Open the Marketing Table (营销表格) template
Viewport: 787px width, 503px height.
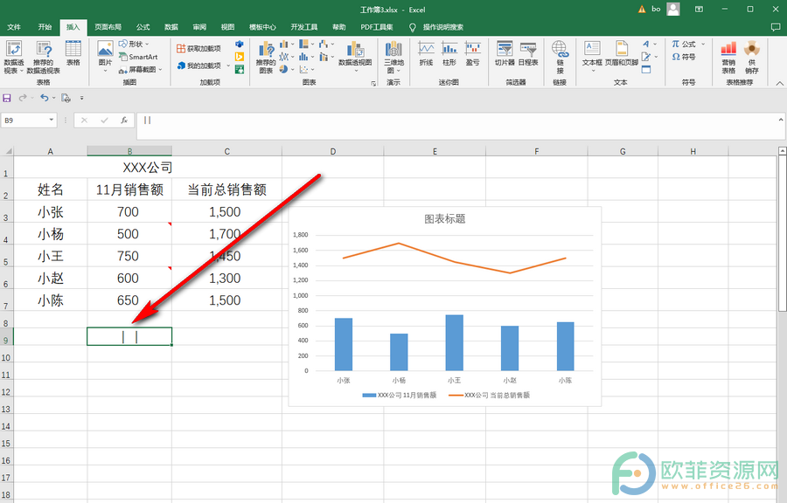728,57
